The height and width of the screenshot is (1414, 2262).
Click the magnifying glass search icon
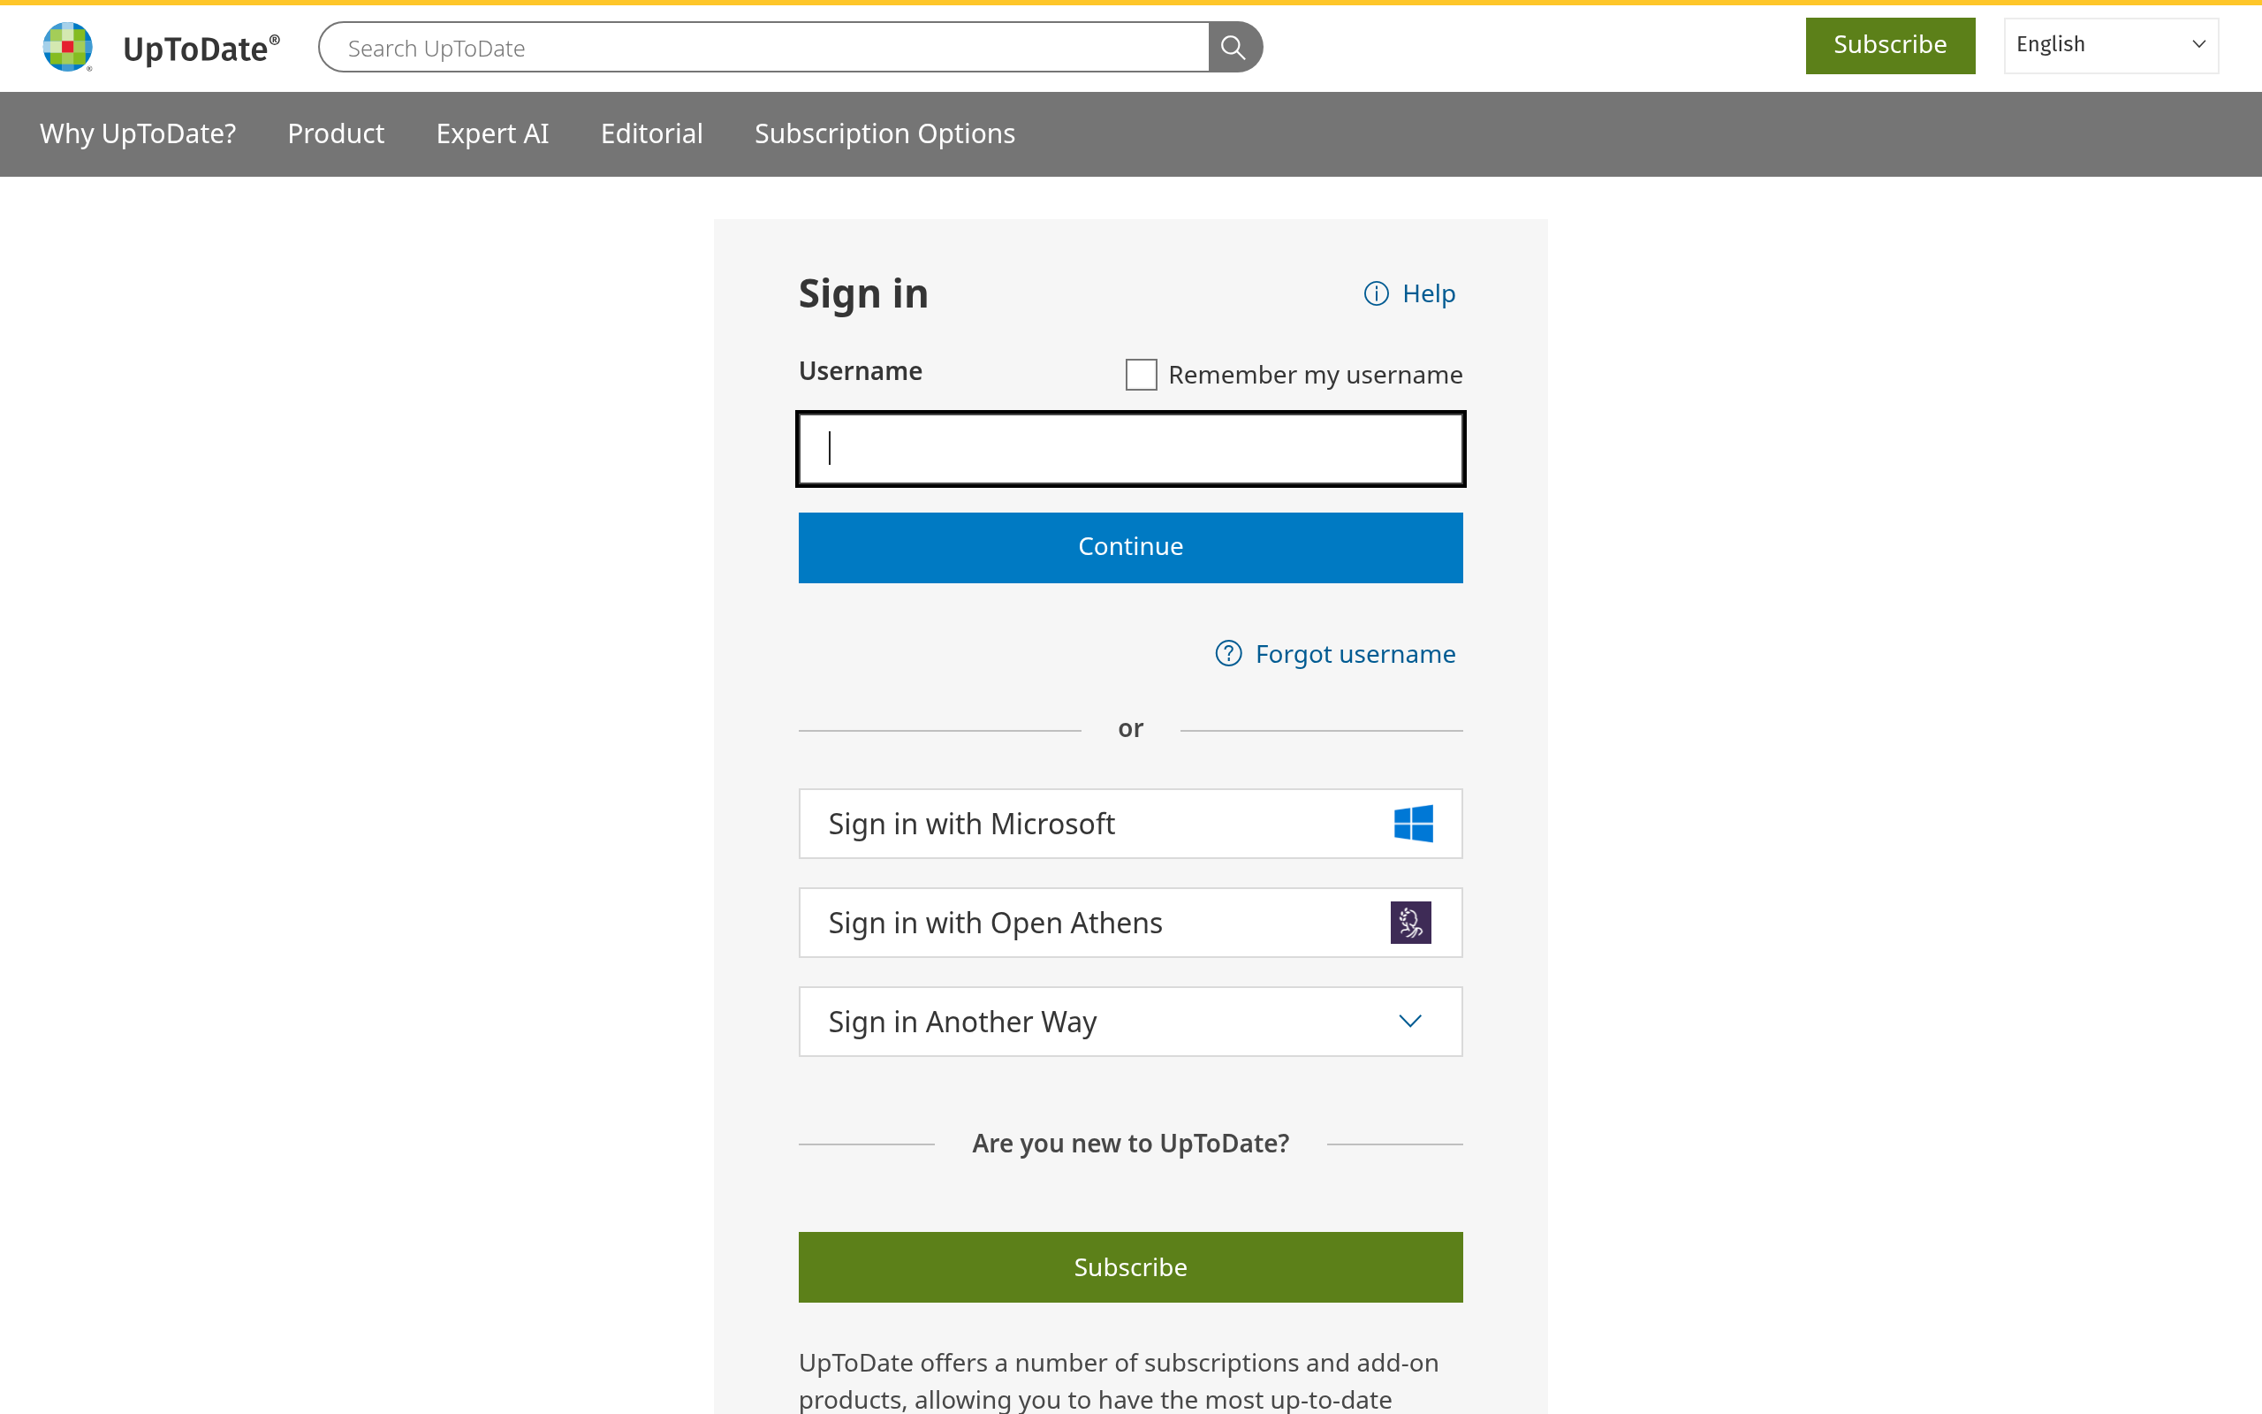point(1233,47)
